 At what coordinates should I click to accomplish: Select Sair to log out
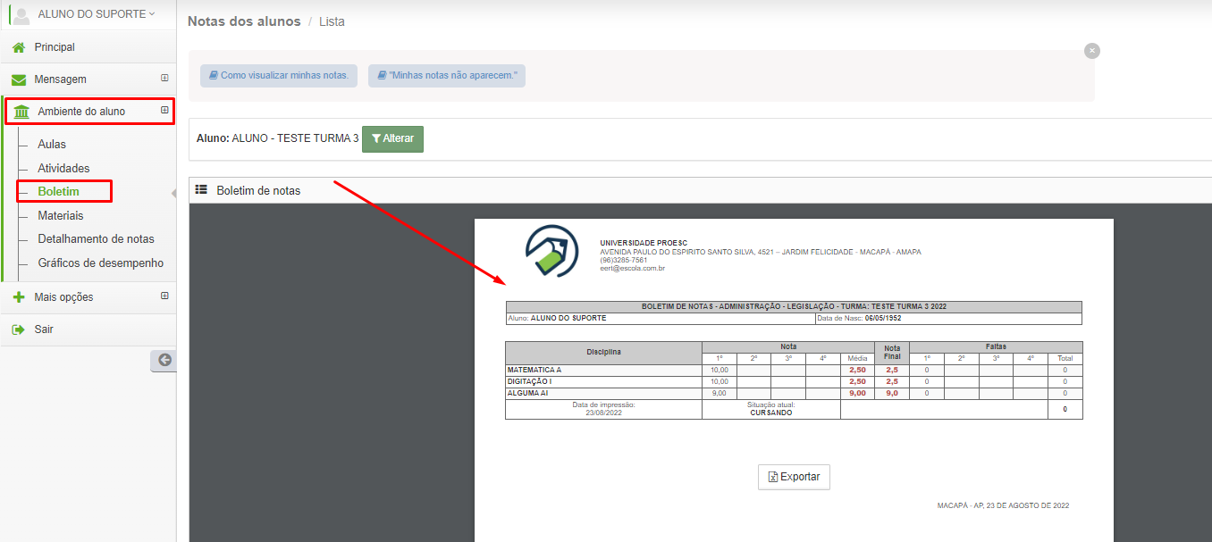tap(44, 329)
